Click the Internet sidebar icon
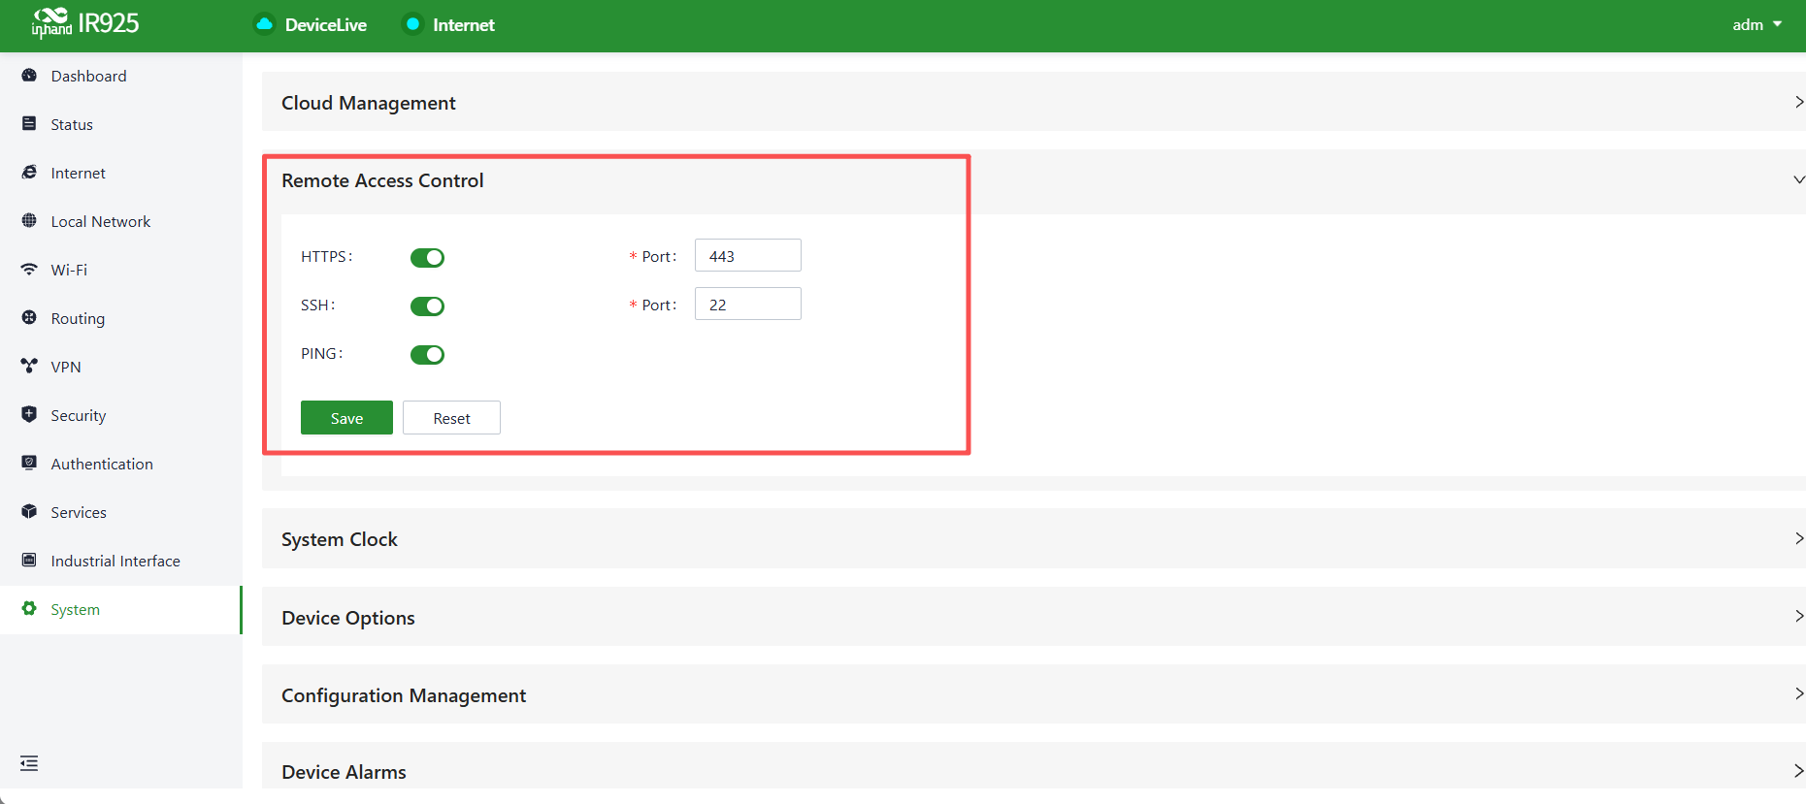The width and height of the screenshot is (1806, 804). pyautogui.click(x=29, y=173)
